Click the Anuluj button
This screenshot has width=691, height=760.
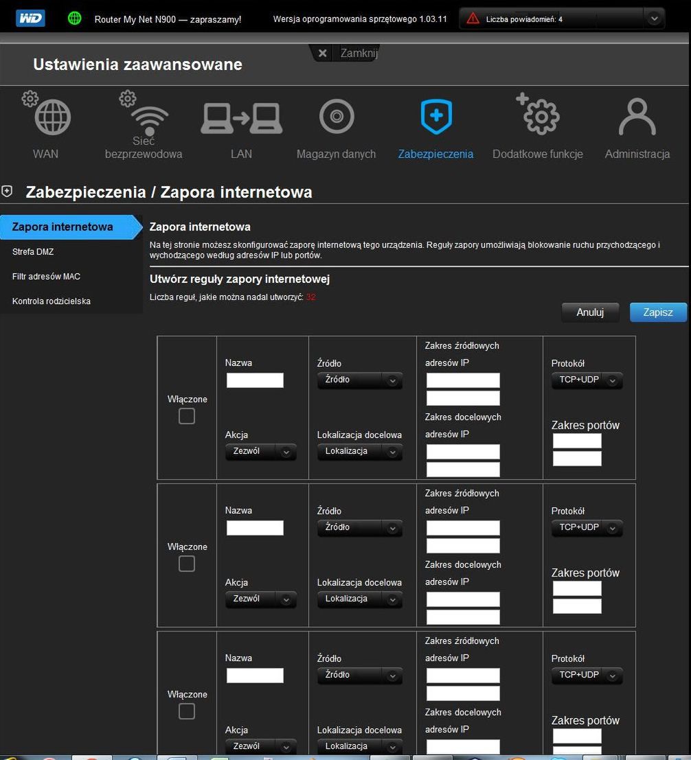point(590,312)
